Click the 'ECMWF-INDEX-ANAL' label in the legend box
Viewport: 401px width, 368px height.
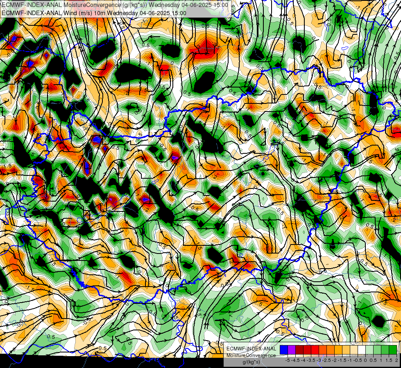[x=251, y=349]
